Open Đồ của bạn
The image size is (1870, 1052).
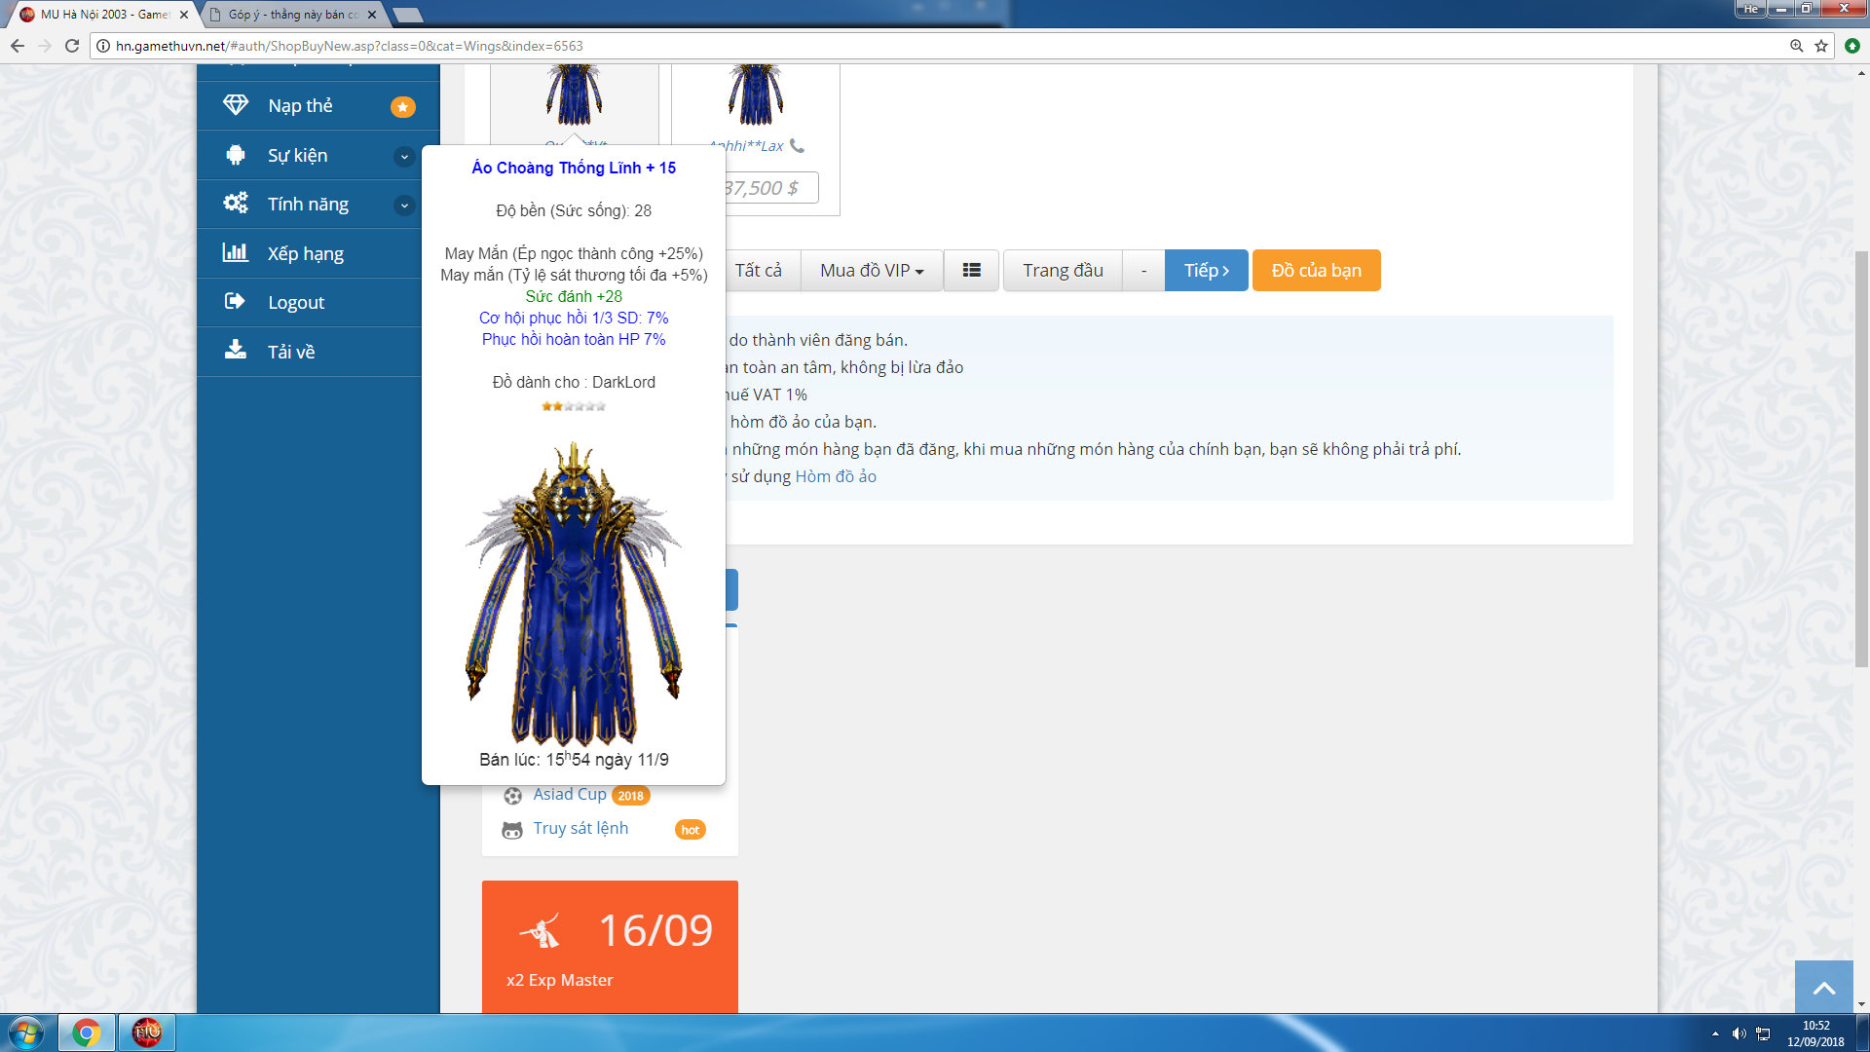[x=1316, y=270]
